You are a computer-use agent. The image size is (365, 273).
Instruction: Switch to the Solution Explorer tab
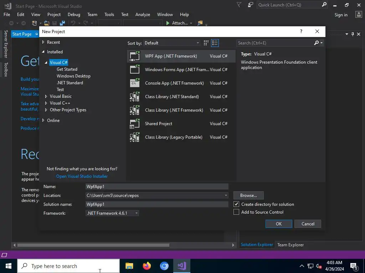coord(257,245)
